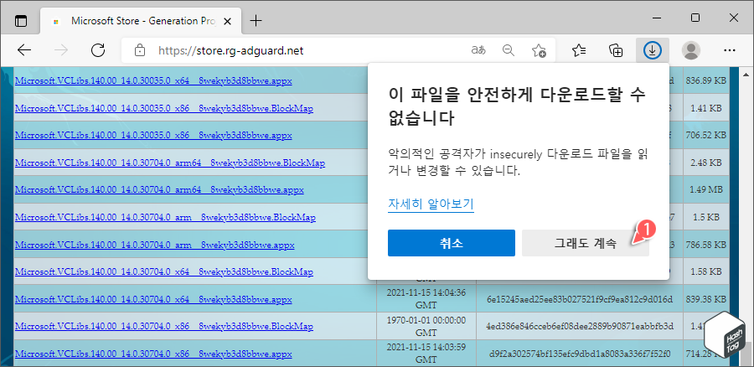Select the 836.89 KB size cell
Viewport: 754px width, 367px height.
[706, 80]
